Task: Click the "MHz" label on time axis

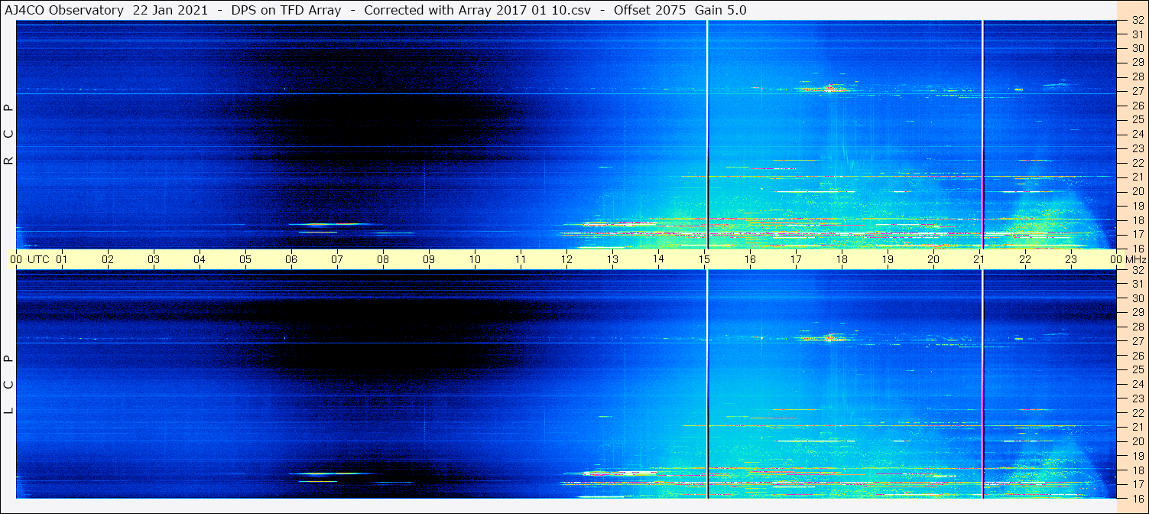Action: [1134, 259]
